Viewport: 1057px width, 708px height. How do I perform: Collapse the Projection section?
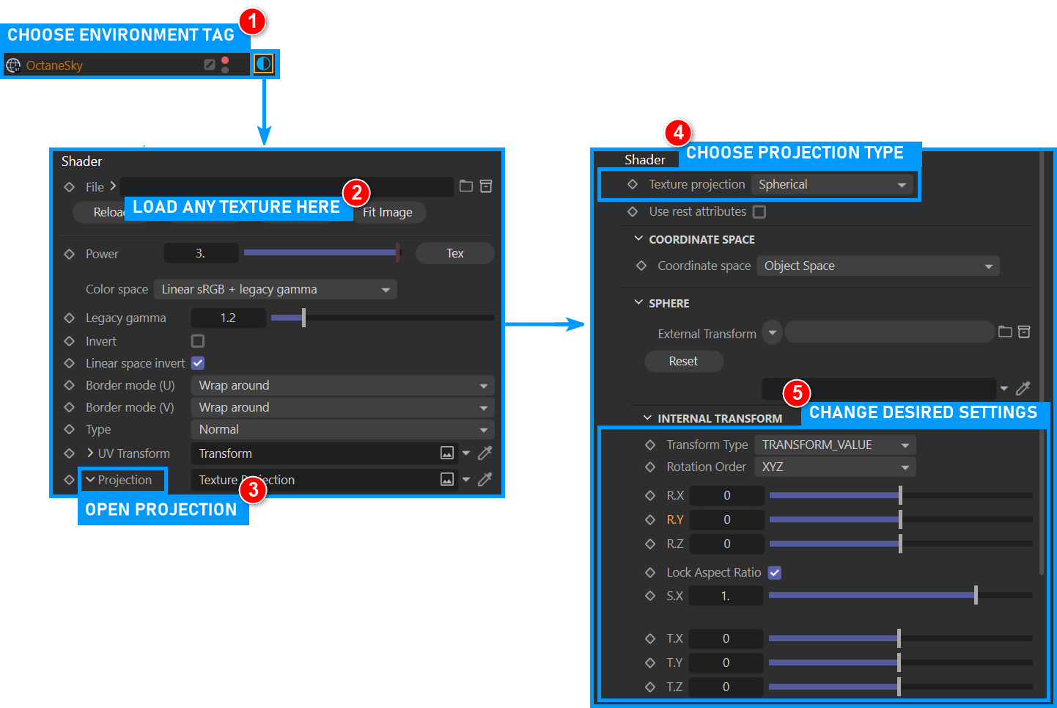[x=91, y=480]
